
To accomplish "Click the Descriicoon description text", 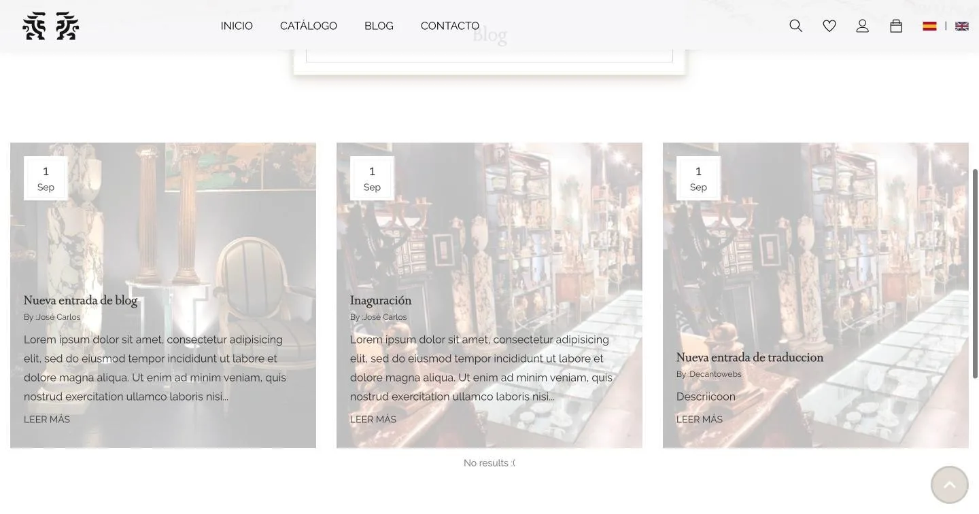I will [x=706, y=397].
